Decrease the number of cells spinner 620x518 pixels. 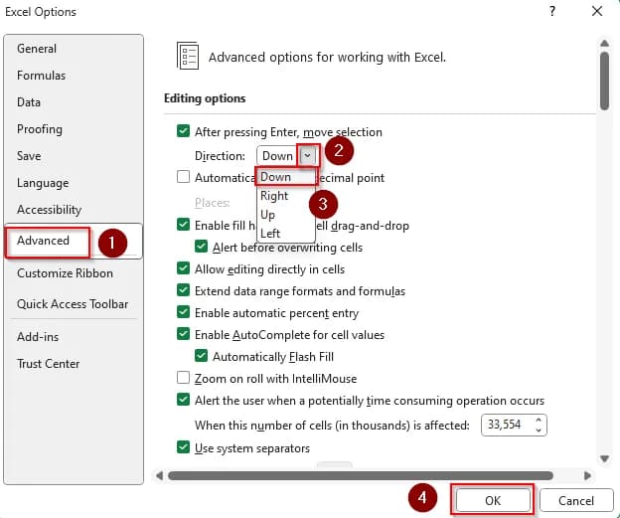539,430
